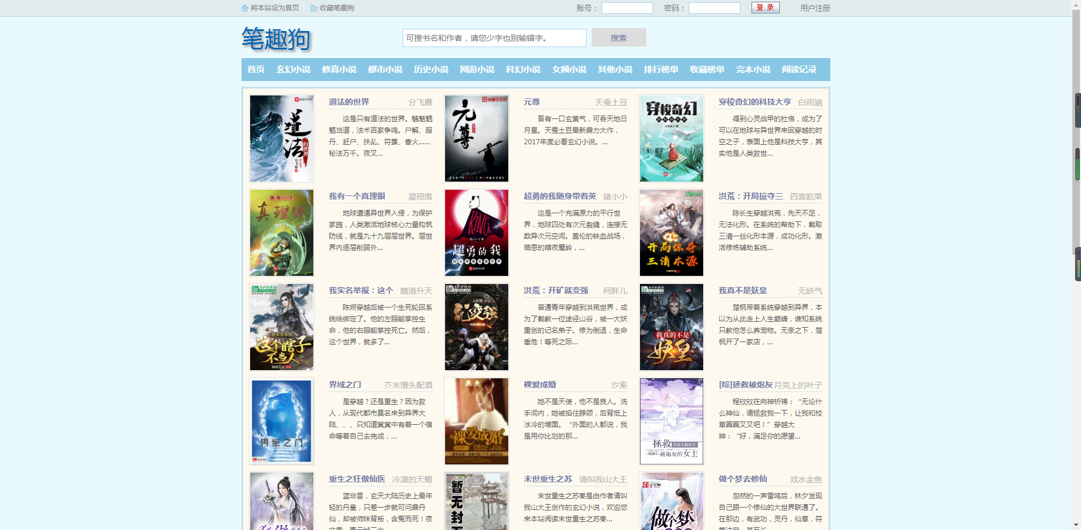The height and width of the screenshot is (530, 1081).
Task: Open the 网游小说 category
Action: tap(477, 70)
